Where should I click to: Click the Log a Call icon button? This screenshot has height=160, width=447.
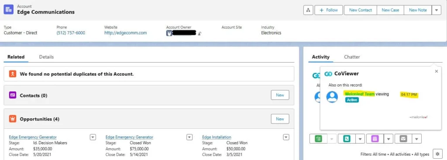point(347,139)
